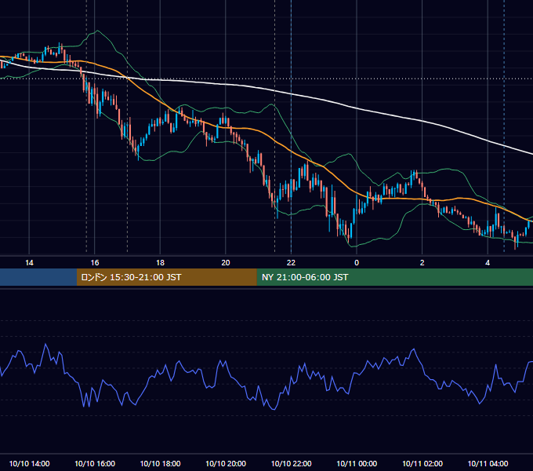Click the NY 21:00-06:00 JST session bar
Image resolution: width=533 pixels, height=471 pixels.
click(x=394, y=277)
